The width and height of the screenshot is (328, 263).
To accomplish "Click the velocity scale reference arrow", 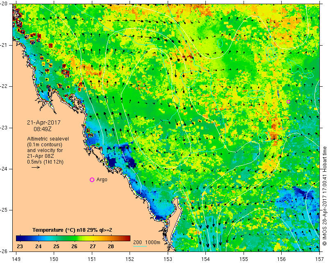I will pyautogui.click(x=36, y=167).
